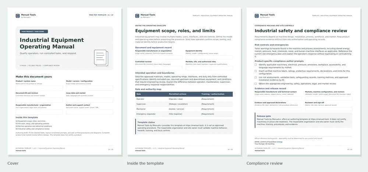The width and height of the screenshot is (368, 172).
Task: Select the 'Author and support contact' field
Action: (x=90, y=112)
